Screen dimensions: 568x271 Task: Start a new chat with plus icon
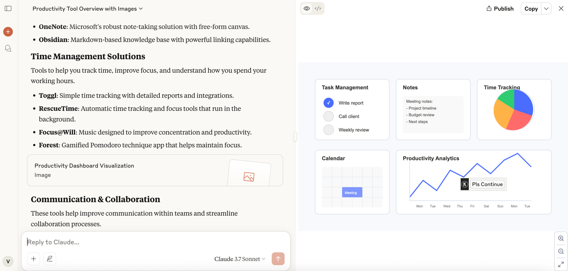pyautogui.click(x=8, y=32)
